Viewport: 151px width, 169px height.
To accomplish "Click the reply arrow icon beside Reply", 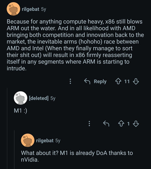I will tap(87, 81).
